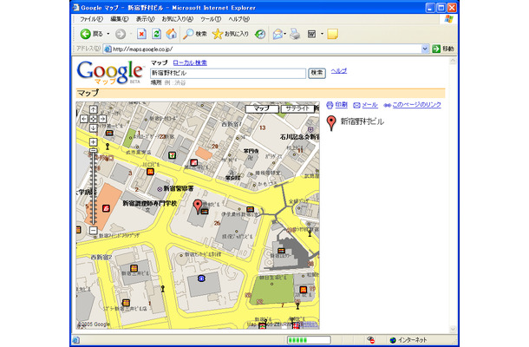Click the blocked content icon in the status bar

[x=370, y=340]
